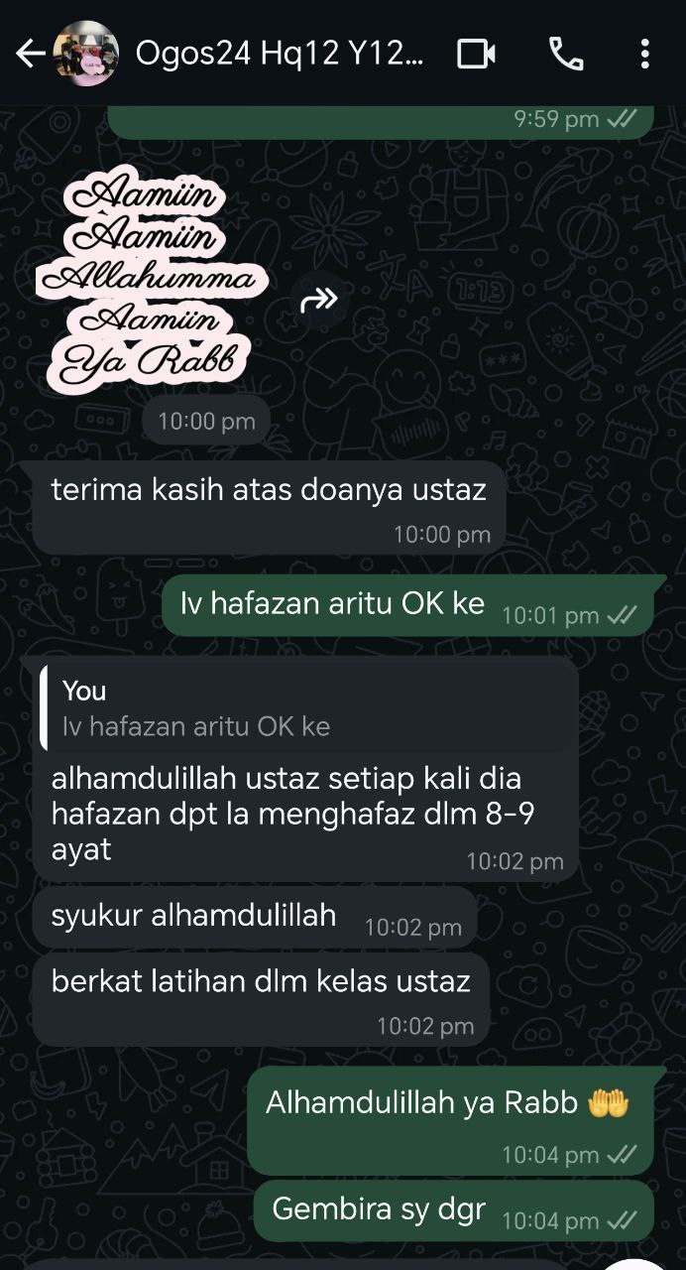Open the Aamiin Ya Rabb sticker

tap(152, 283)
